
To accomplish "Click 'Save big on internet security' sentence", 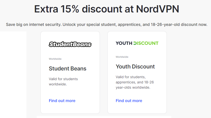I will click(x=34, y=25).
